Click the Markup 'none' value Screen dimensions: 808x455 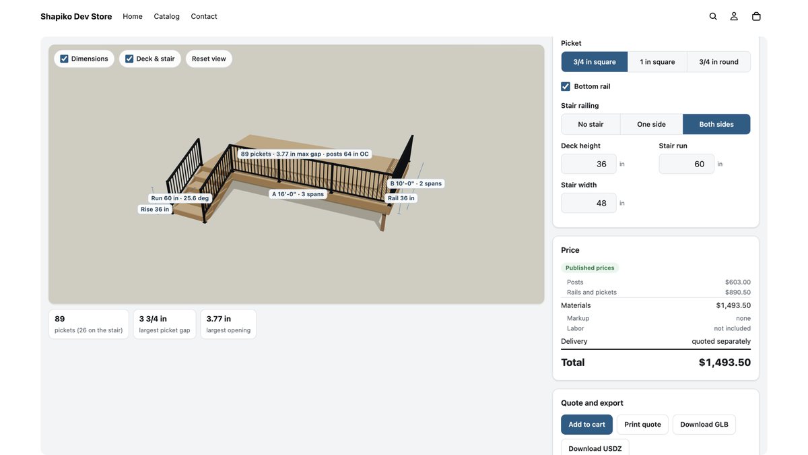[x=743, y=318]
